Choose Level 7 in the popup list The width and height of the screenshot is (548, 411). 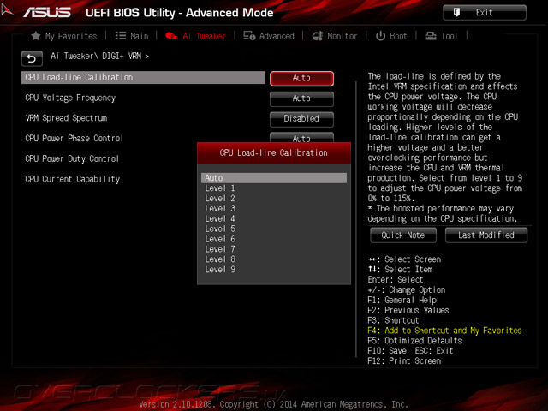(274, 249)
